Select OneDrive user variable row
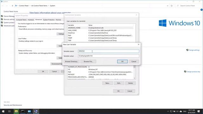This screenshot has width=203, height=114. click(x=100, y=33)
